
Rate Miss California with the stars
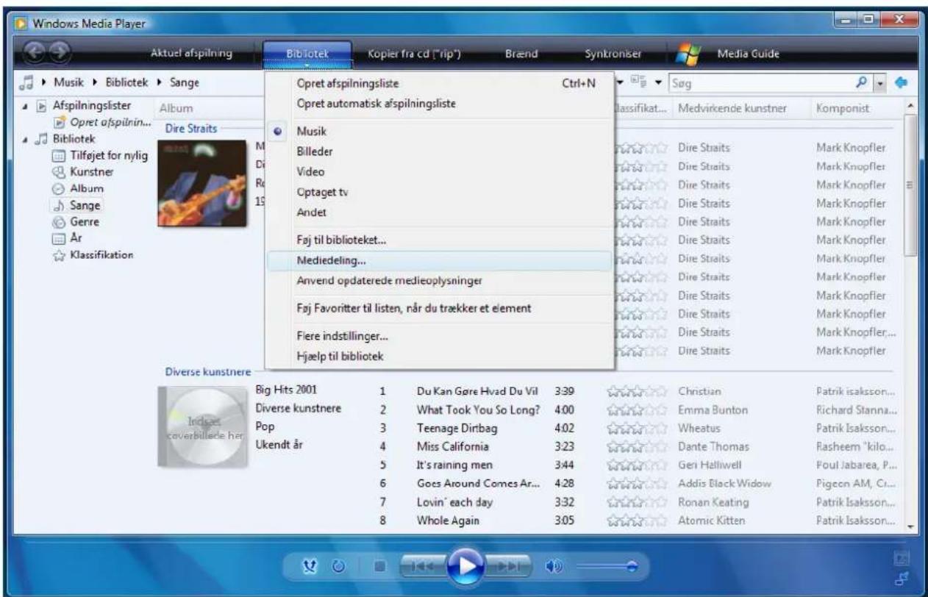point(636,446)
